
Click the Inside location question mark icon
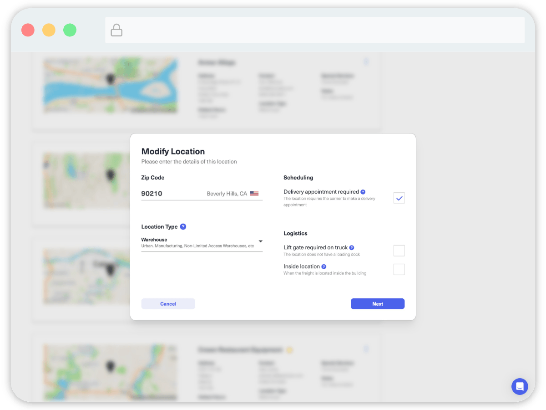(324, 266)
